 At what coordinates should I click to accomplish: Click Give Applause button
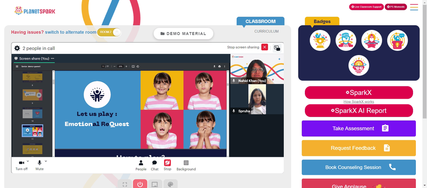click(x=359, y=183)
